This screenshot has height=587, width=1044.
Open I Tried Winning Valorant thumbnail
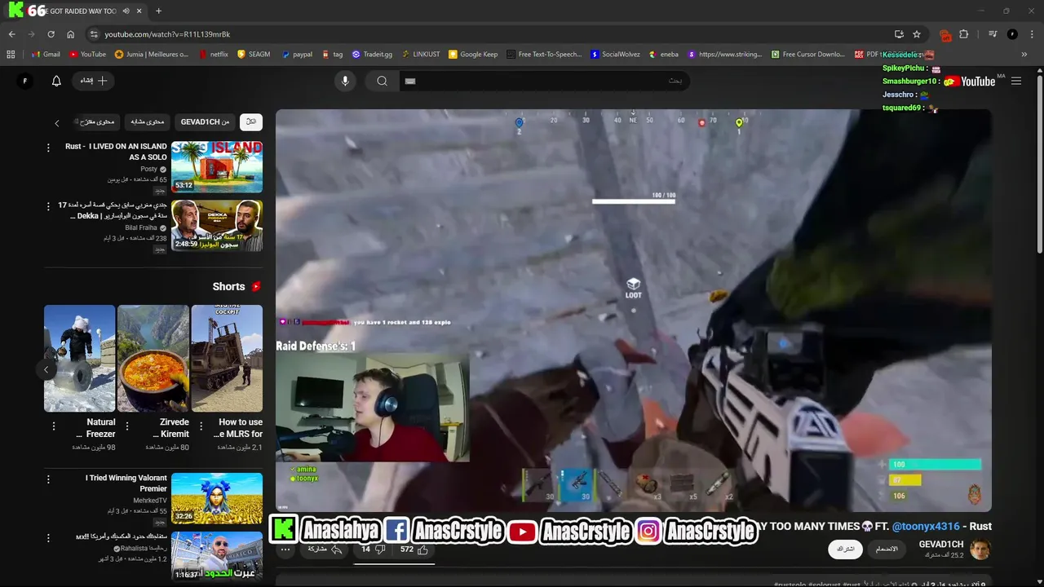pyautogui.click(x=217, y=498)
